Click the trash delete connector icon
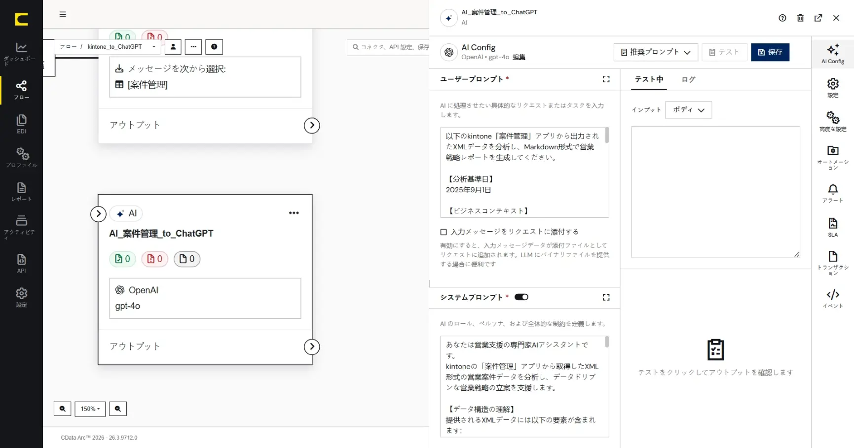Image resolution: width=854 pixels, height=448 pixels. point(800,18)
